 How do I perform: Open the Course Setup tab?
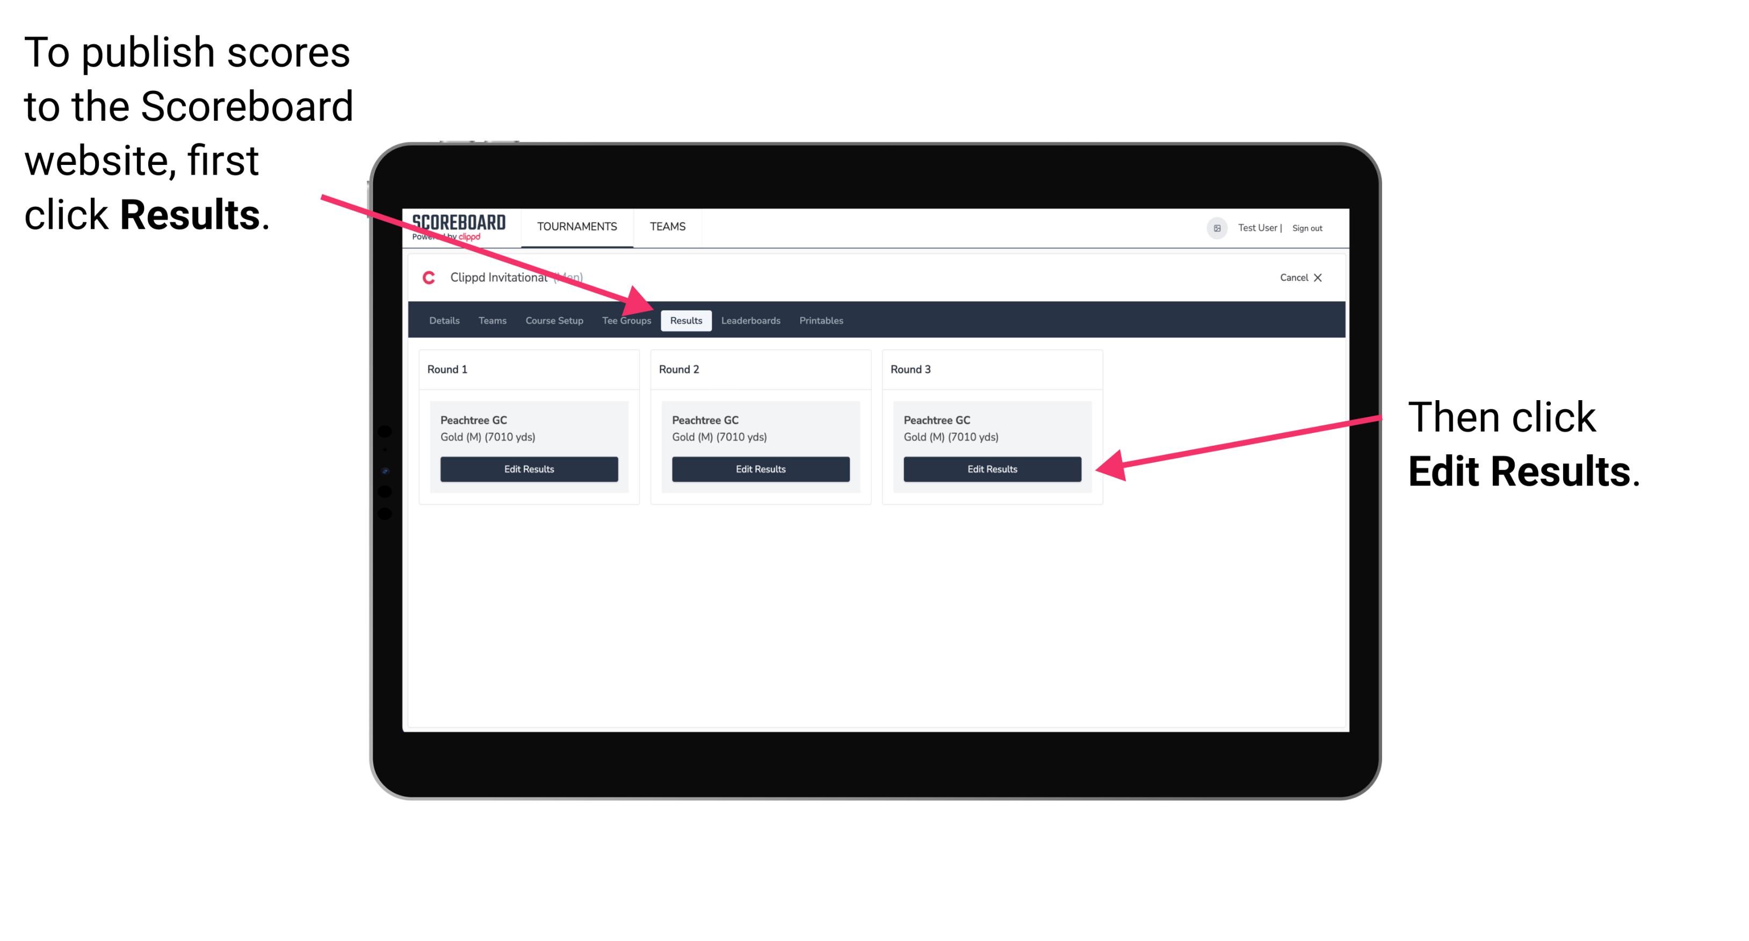(553, 321)
